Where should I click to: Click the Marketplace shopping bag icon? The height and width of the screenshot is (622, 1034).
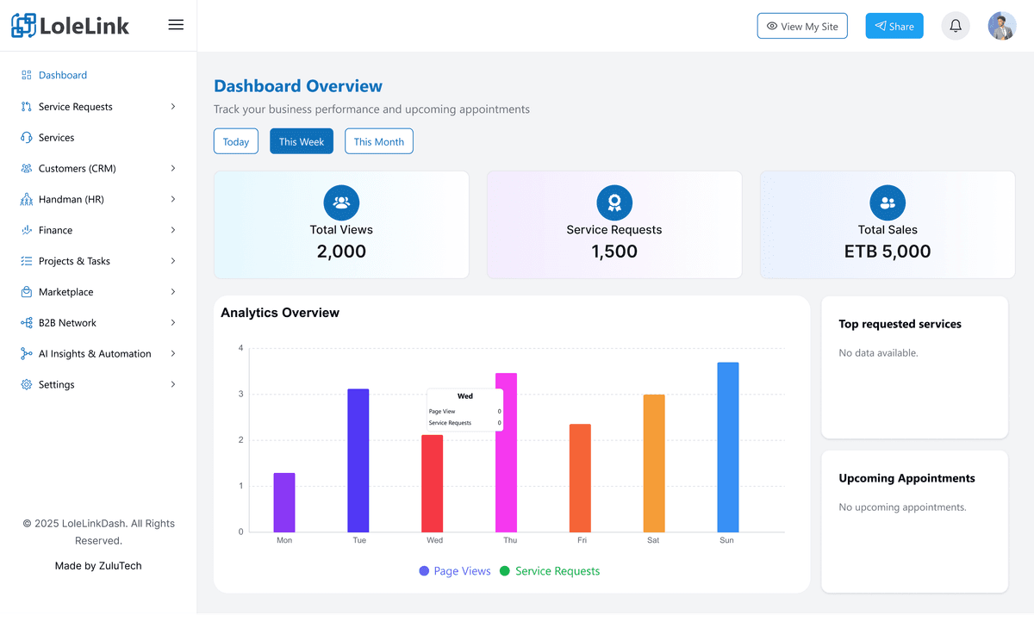click(24, 292)
